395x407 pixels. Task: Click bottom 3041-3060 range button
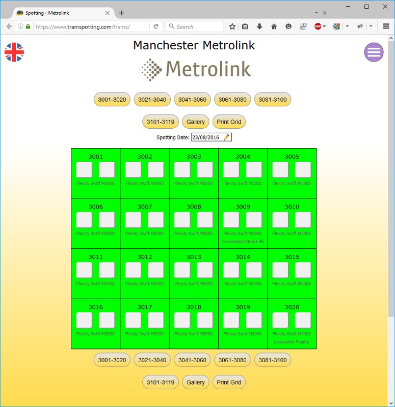192,360
